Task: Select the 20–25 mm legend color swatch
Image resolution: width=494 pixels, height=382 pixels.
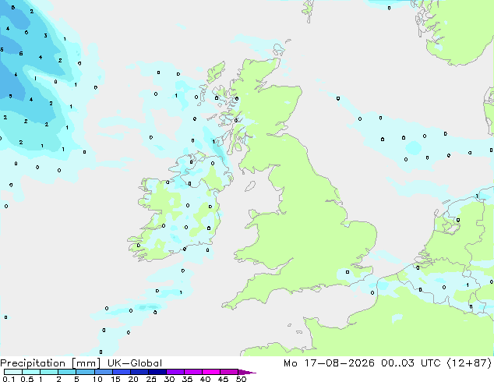Action: [x=139, y=372]
